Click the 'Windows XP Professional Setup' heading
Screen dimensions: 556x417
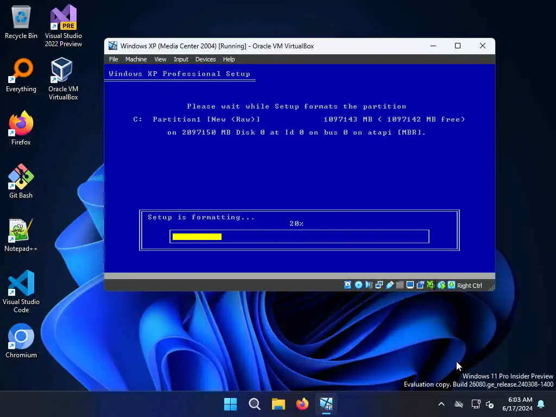tap(179, 74)
